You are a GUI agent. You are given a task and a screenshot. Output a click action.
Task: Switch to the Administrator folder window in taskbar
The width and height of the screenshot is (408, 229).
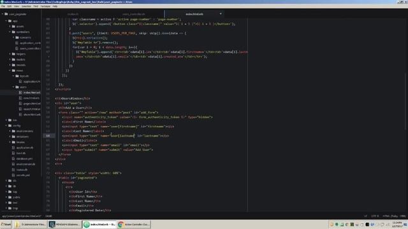coord(30,225)
